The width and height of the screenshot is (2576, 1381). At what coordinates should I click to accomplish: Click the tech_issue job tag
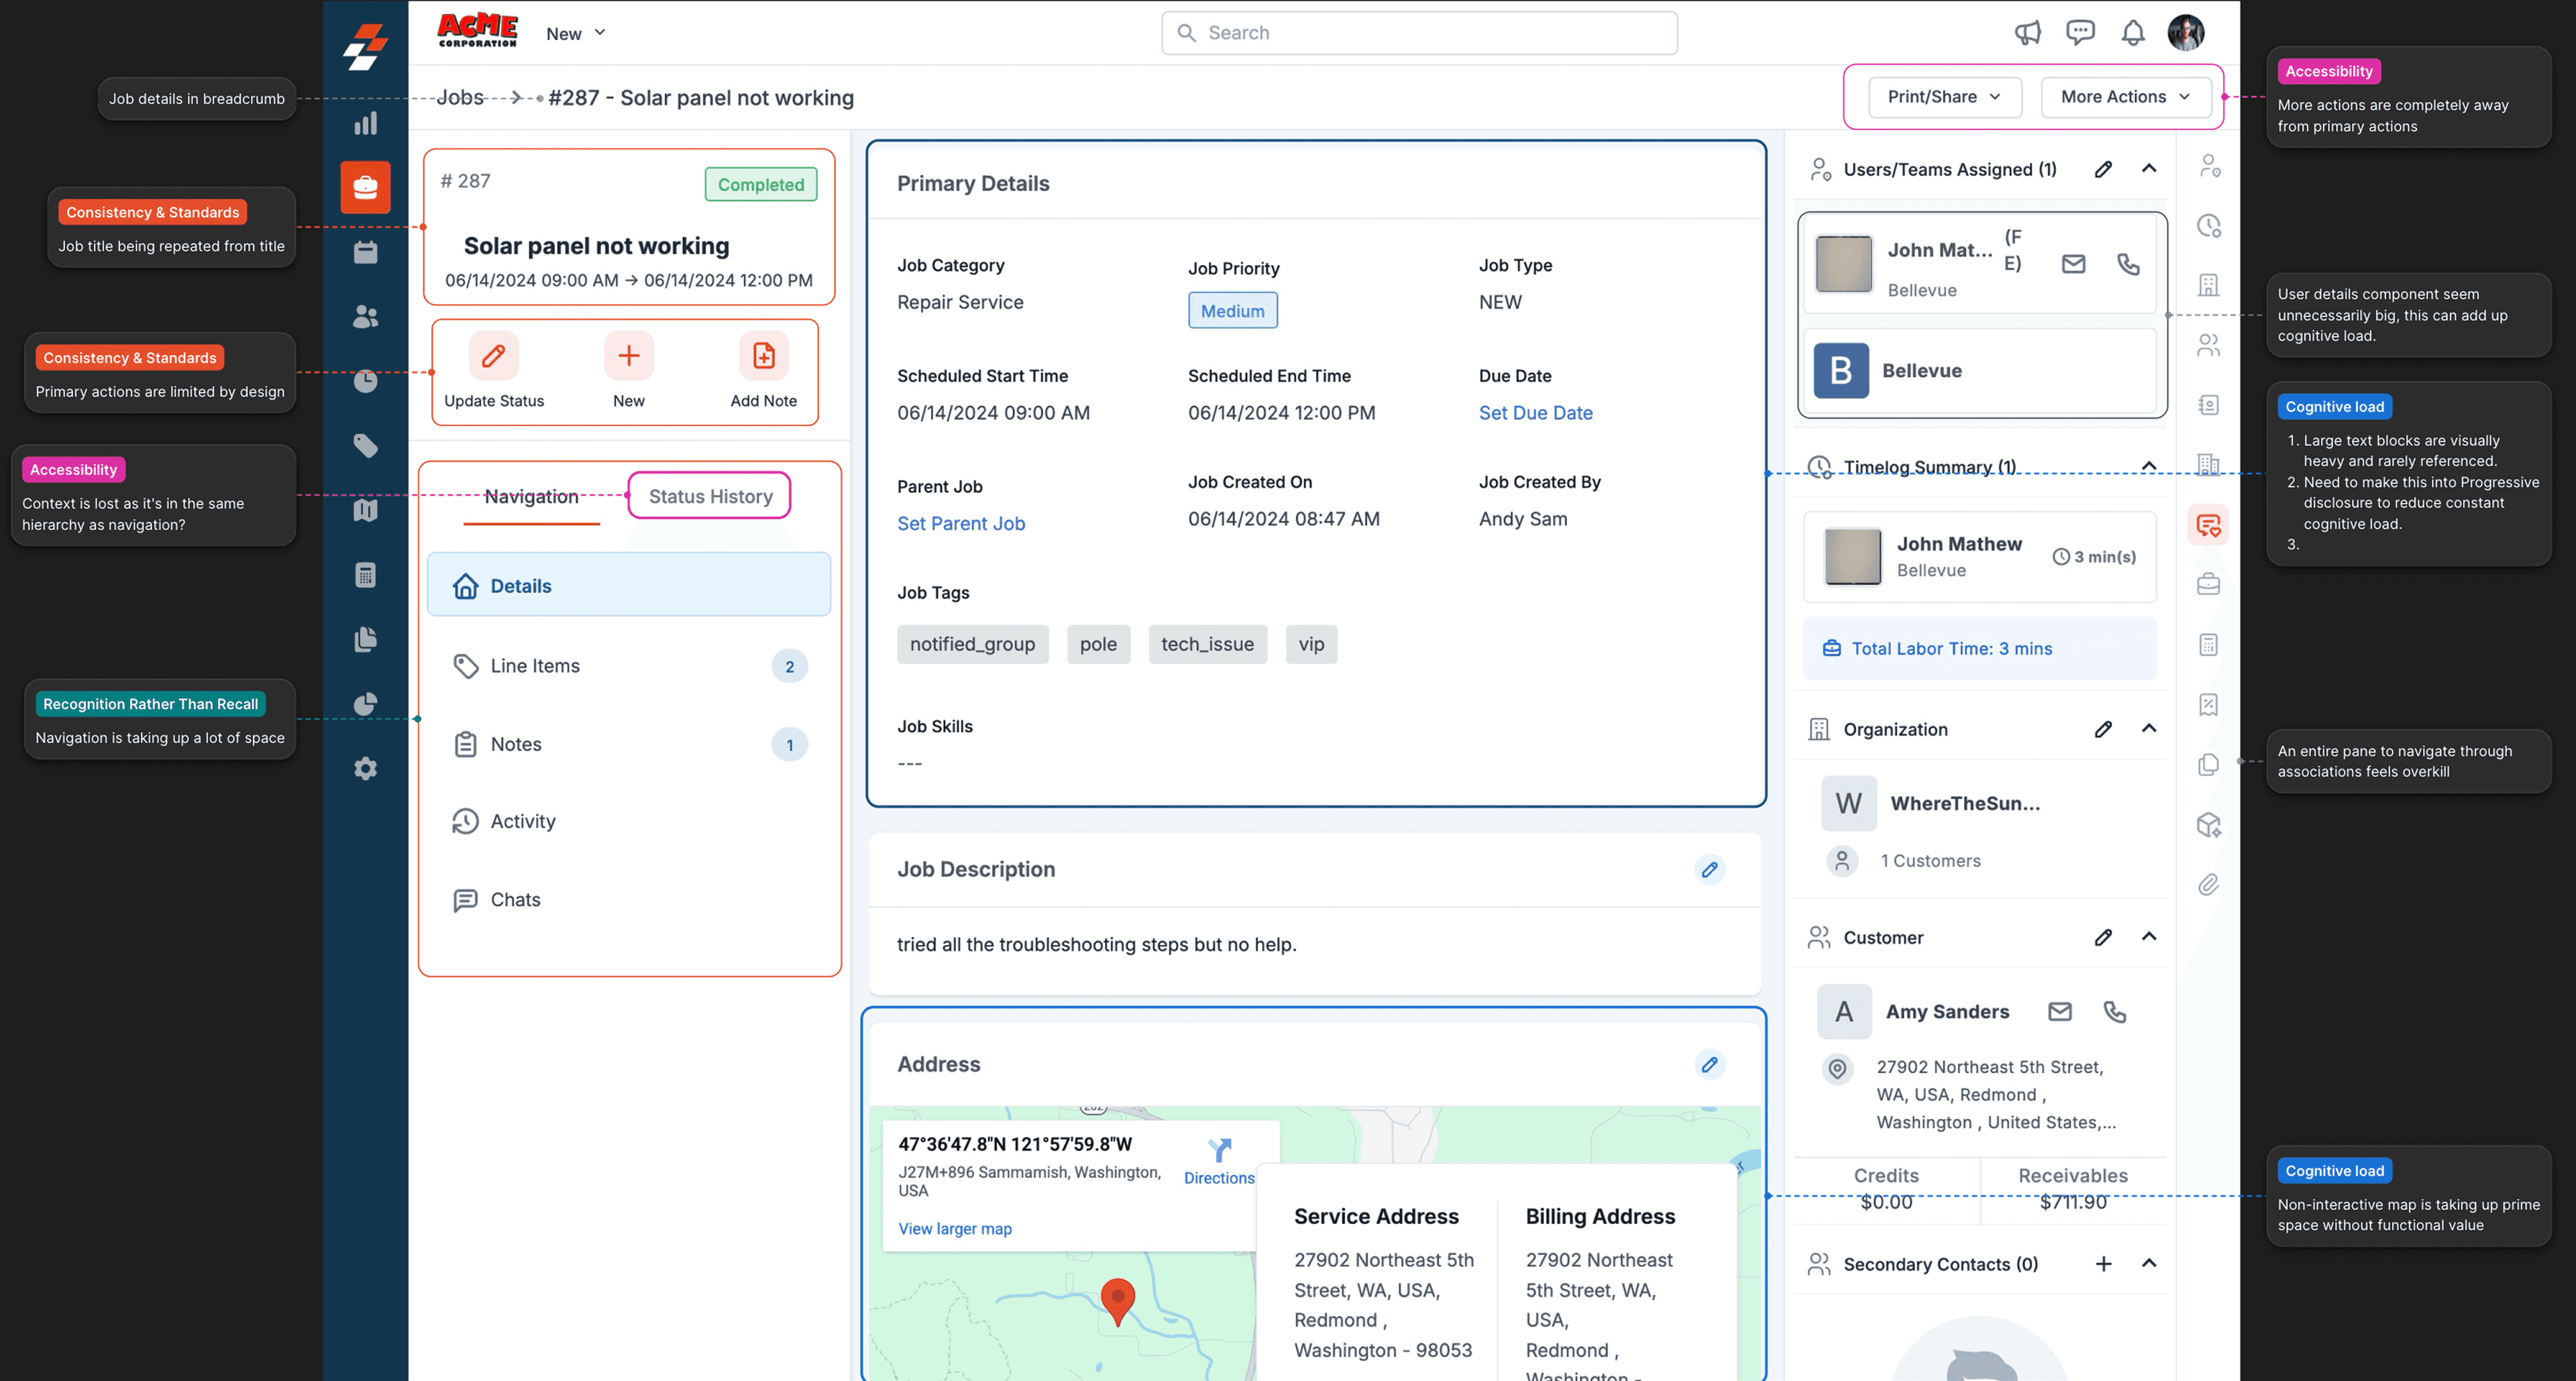1207,644
